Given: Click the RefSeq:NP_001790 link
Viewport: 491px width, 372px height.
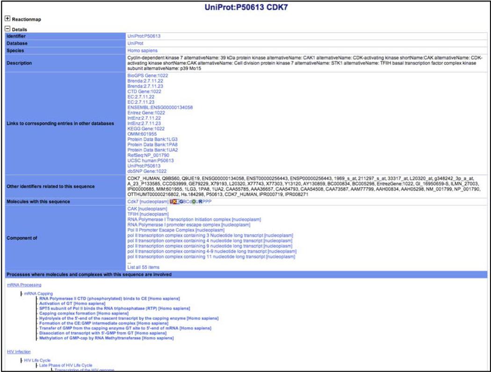Looking at the screenshot, I should tap(148, 155).
